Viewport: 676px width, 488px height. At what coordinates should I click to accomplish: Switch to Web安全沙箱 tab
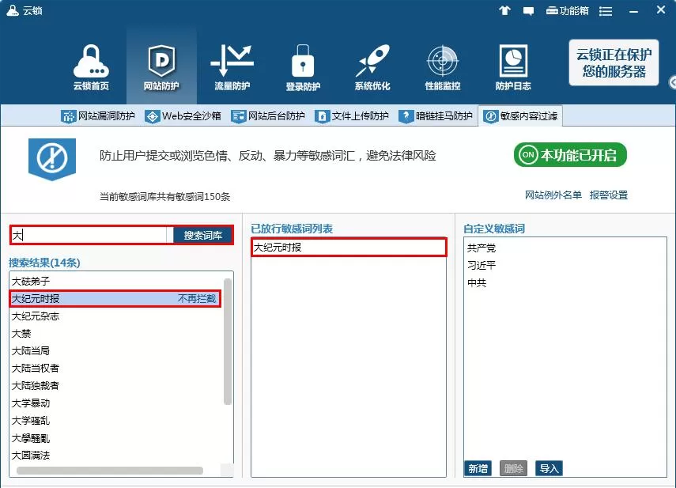tap(183, 116)
